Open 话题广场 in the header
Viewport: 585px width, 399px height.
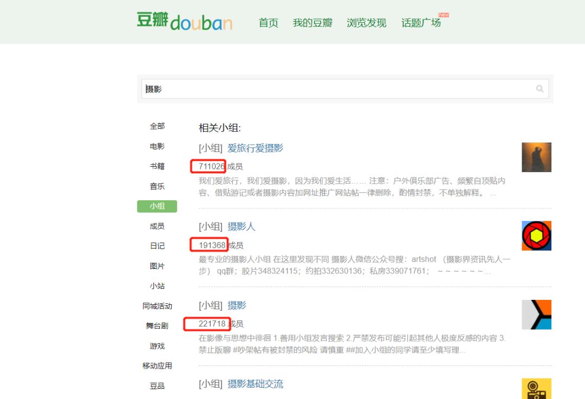click(x=421, y=23)
